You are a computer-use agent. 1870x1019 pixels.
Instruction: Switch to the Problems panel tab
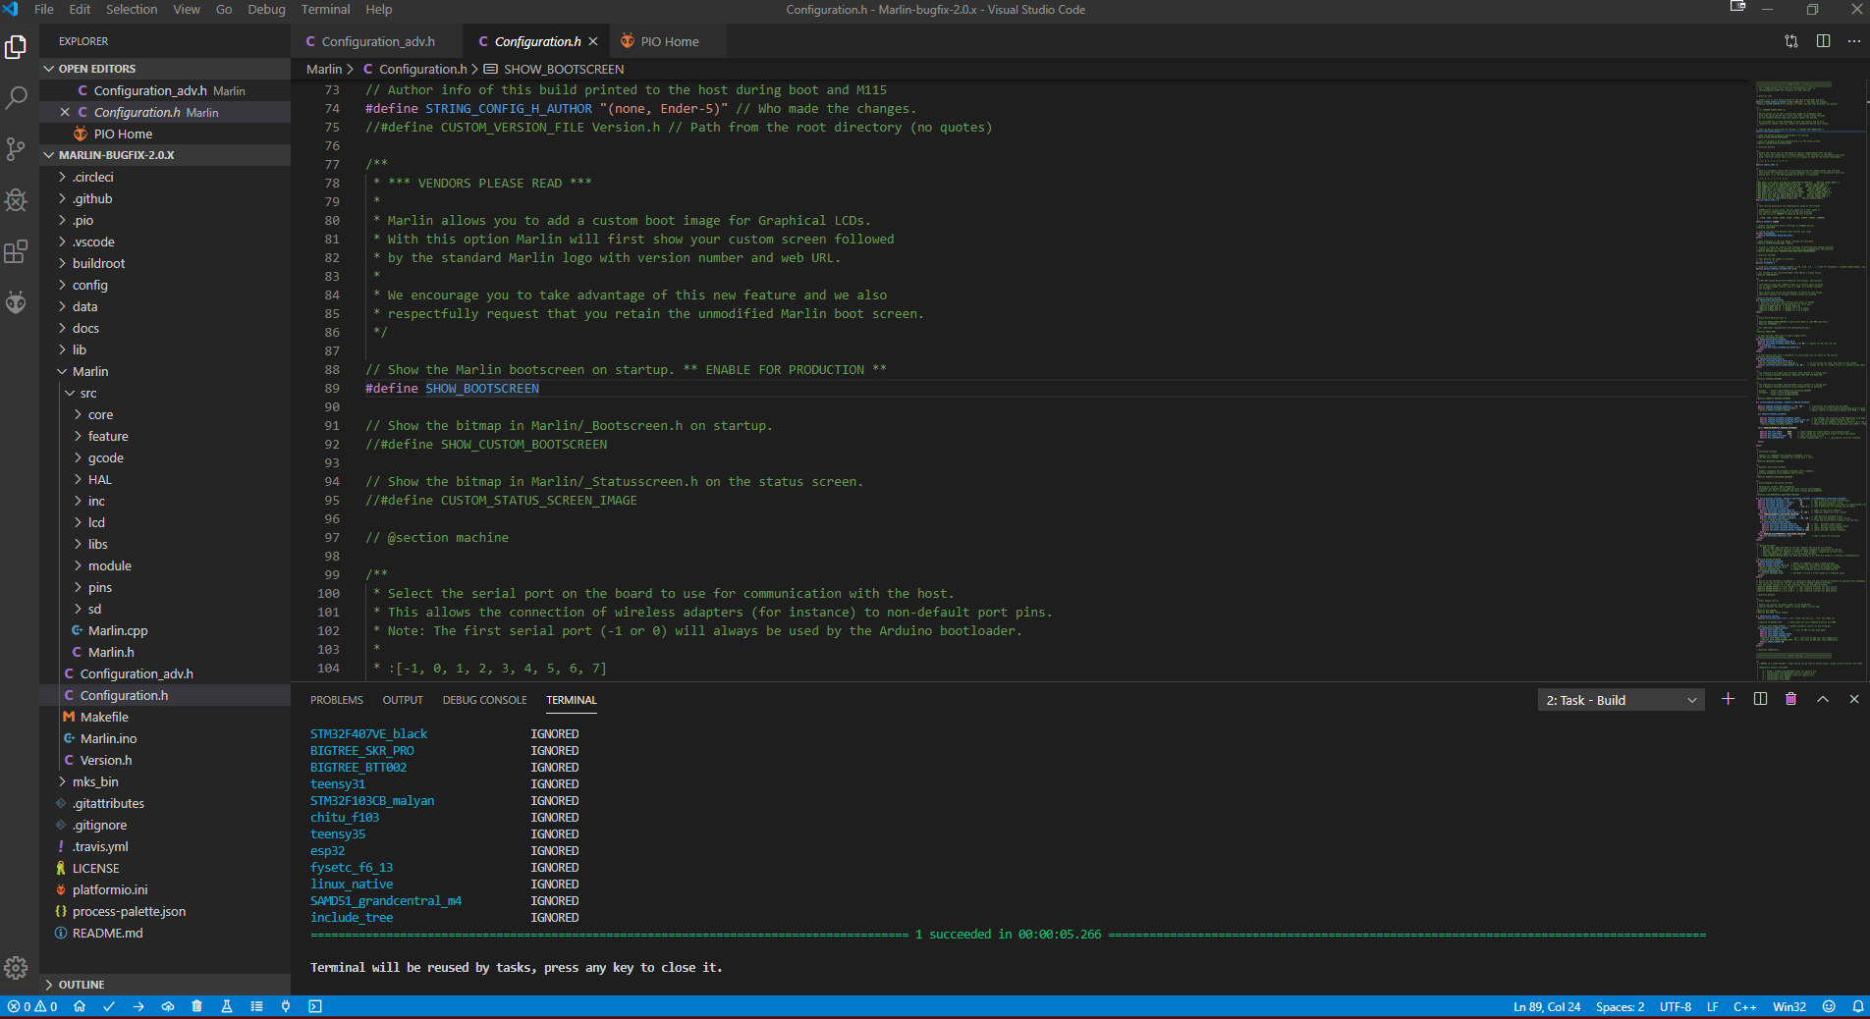(337, 700)
